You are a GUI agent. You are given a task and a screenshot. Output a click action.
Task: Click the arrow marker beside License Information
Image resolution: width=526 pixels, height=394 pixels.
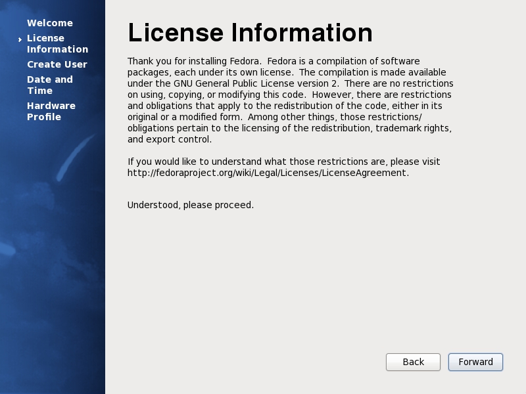click(20, 39)
